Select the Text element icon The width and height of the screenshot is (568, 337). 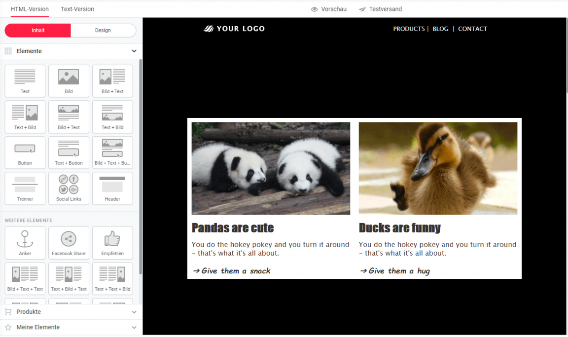pos(25,80)
